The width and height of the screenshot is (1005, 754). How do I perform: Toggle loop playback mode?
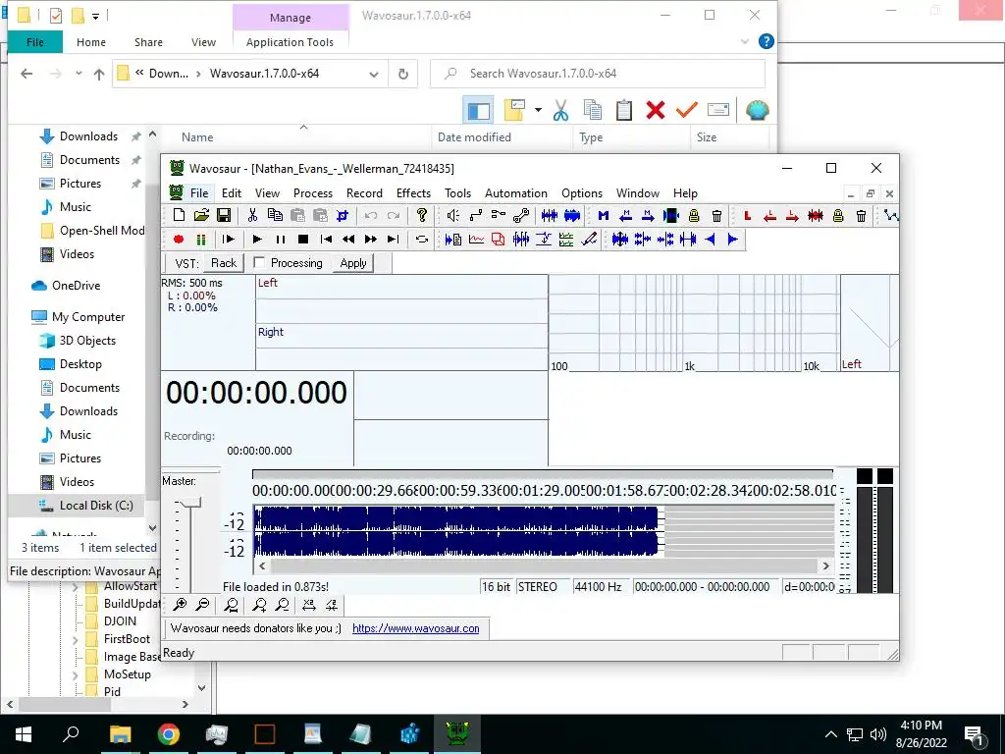pos(422,240)
